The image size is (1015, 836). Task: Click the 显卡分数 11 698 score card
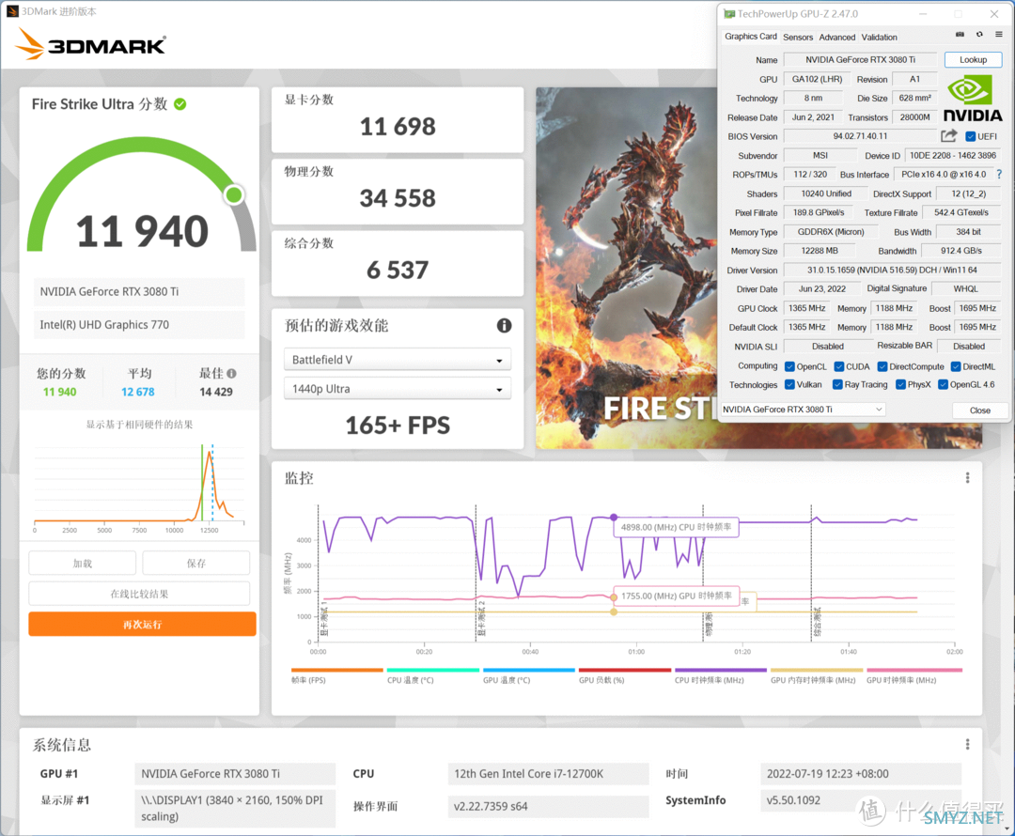[x=398, y=119]
